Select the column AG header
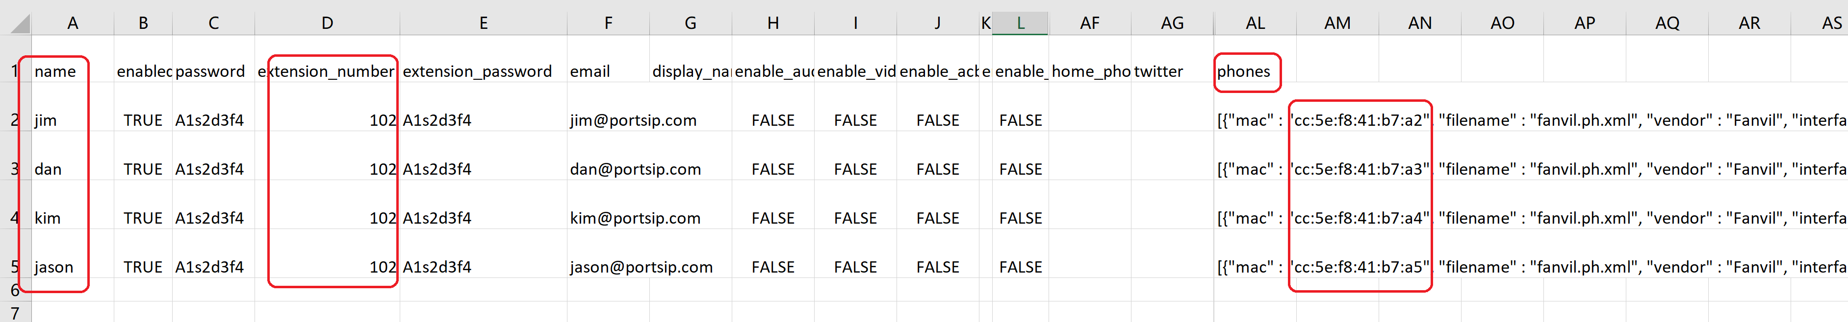 tap(1172, 23)
